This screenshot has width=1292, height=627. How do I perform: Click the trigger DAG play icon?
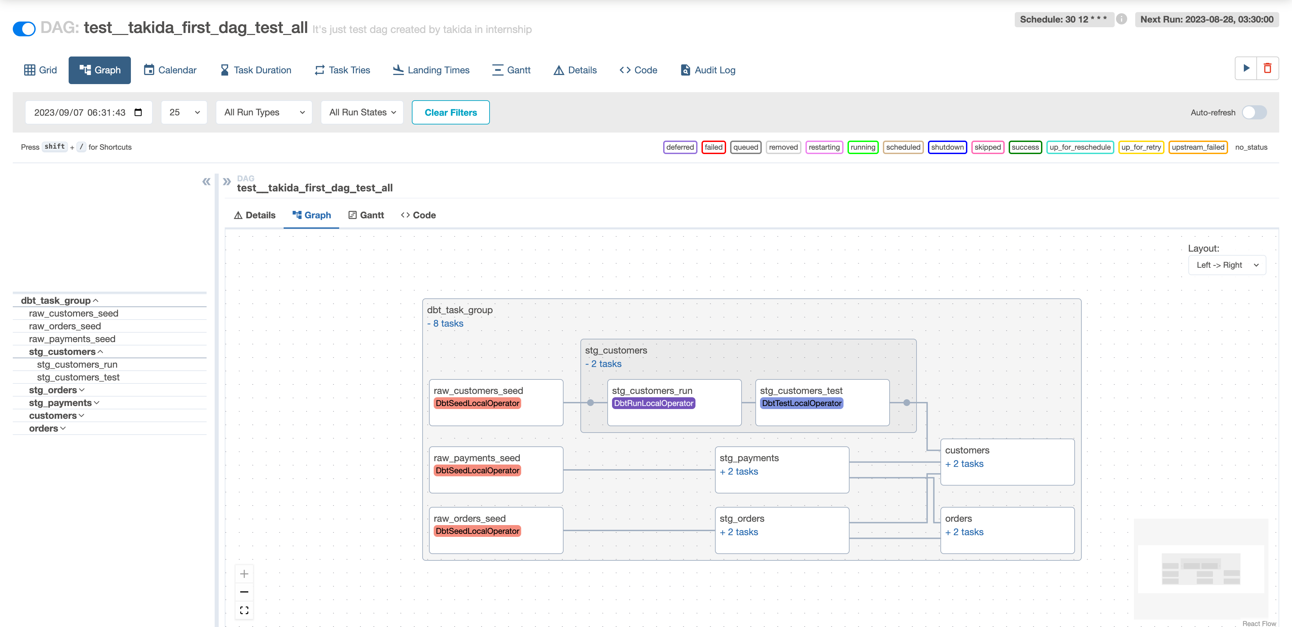pyautogui.click(x=1246, y=69)
